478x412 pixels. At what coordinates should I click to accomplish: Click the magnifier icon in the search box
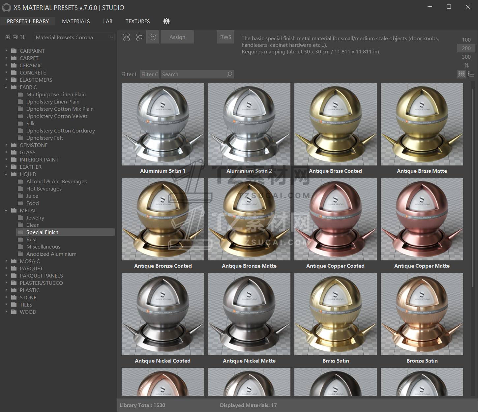pyautogui.click(x=229, y=74)
